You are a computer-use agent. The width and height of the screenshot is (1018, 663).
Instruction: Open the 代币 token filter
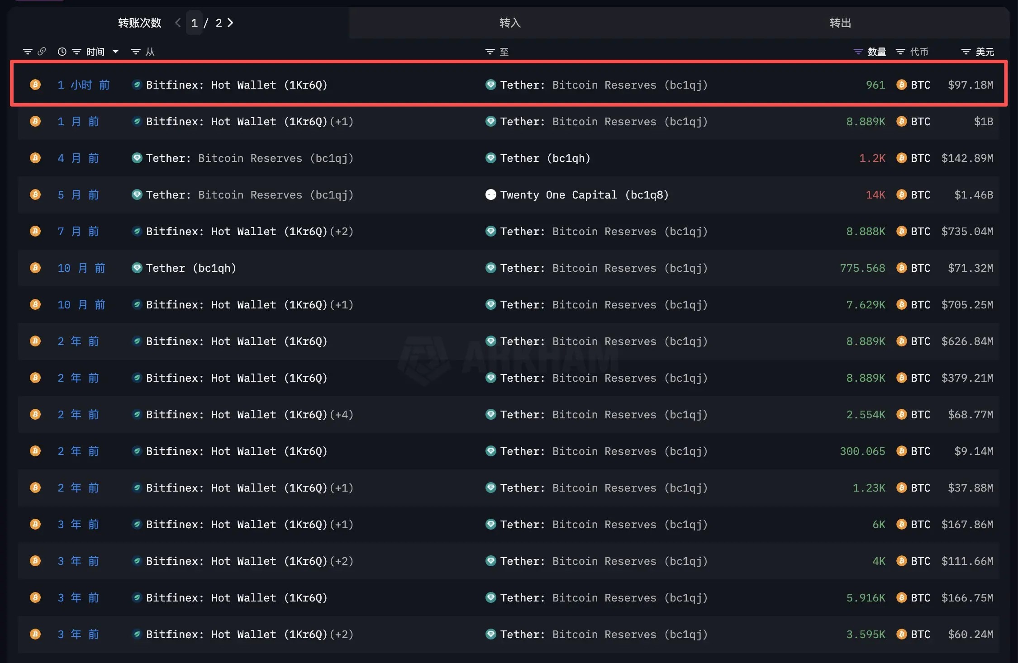point(900,52)
